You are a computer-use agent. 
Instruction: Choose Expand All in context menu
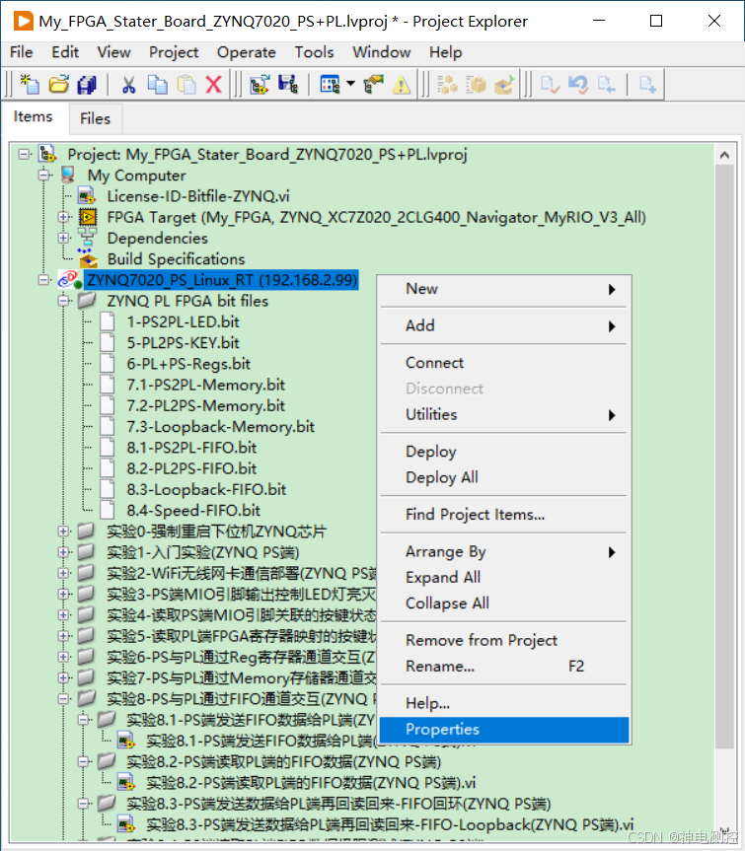pyautogui.click(x=504, y=578)
